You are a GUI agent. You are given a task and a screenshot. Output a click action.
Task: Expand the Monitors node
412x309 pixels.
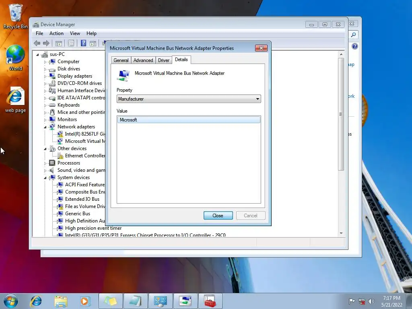click(45, 120)
